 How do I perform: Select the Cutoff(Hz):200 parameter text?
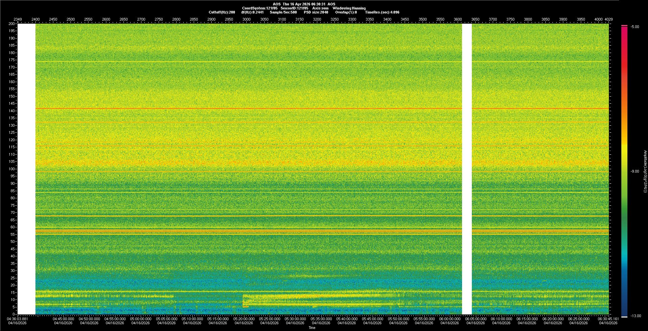pos(222,12)
